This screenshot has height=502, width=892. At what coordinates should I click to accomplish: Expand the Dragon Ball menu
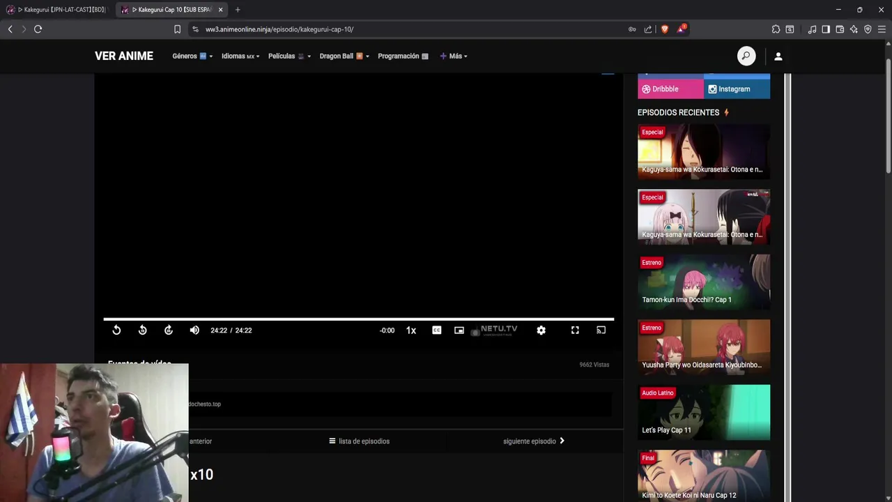coord(344,56)
